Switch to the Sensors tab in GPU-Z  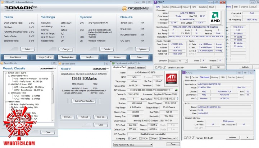pyautogui.click(x=131, y=67)
